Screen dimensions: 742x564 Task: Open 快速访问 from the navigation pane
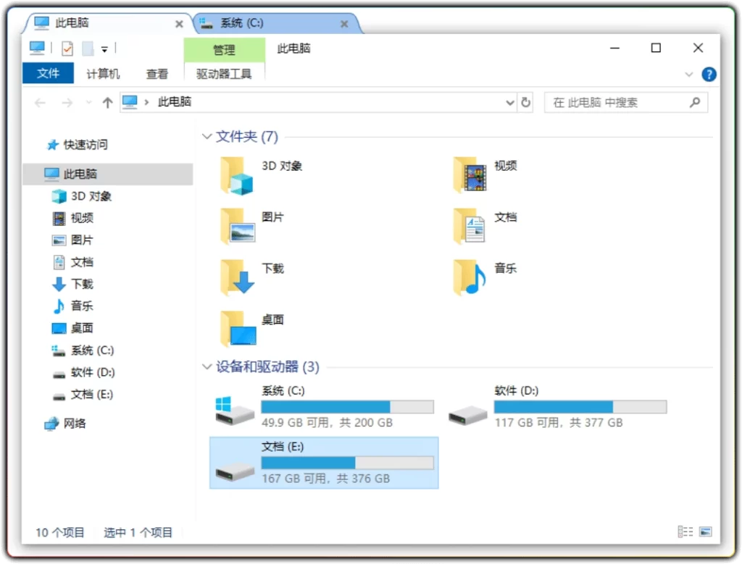[x=87, y=144]
